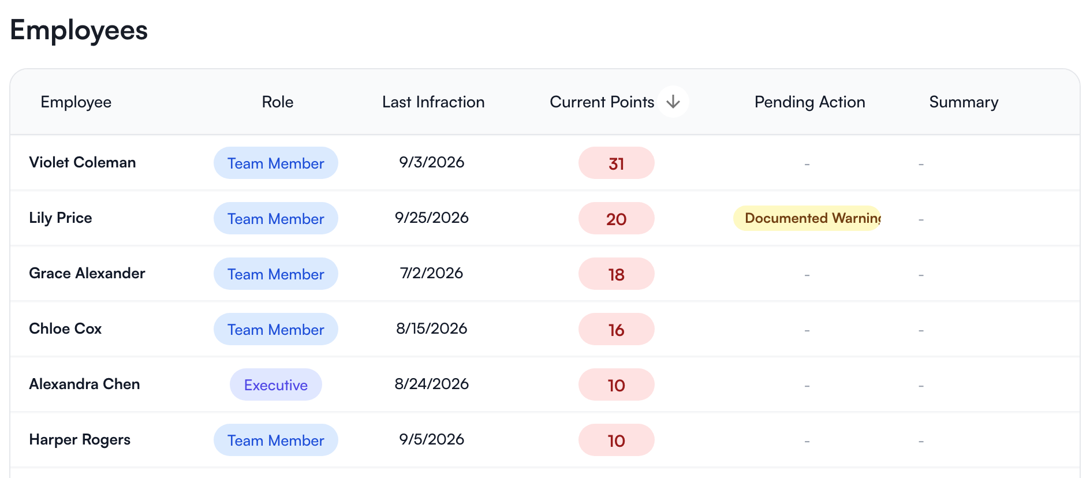Select Alexandra Chen's name

tap(84, 384)
